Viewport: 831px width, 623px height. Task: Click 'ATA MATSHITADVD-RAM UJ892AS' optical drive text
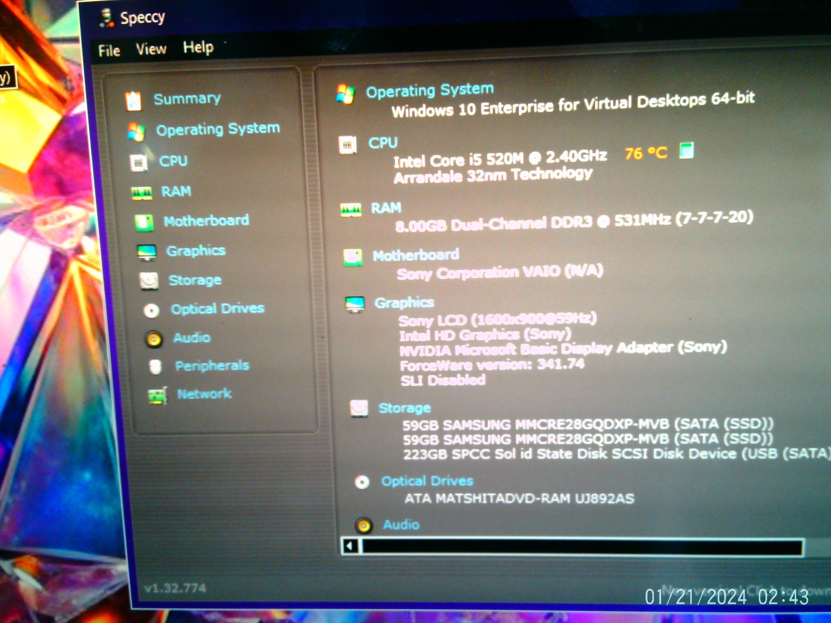coord(519,498)
